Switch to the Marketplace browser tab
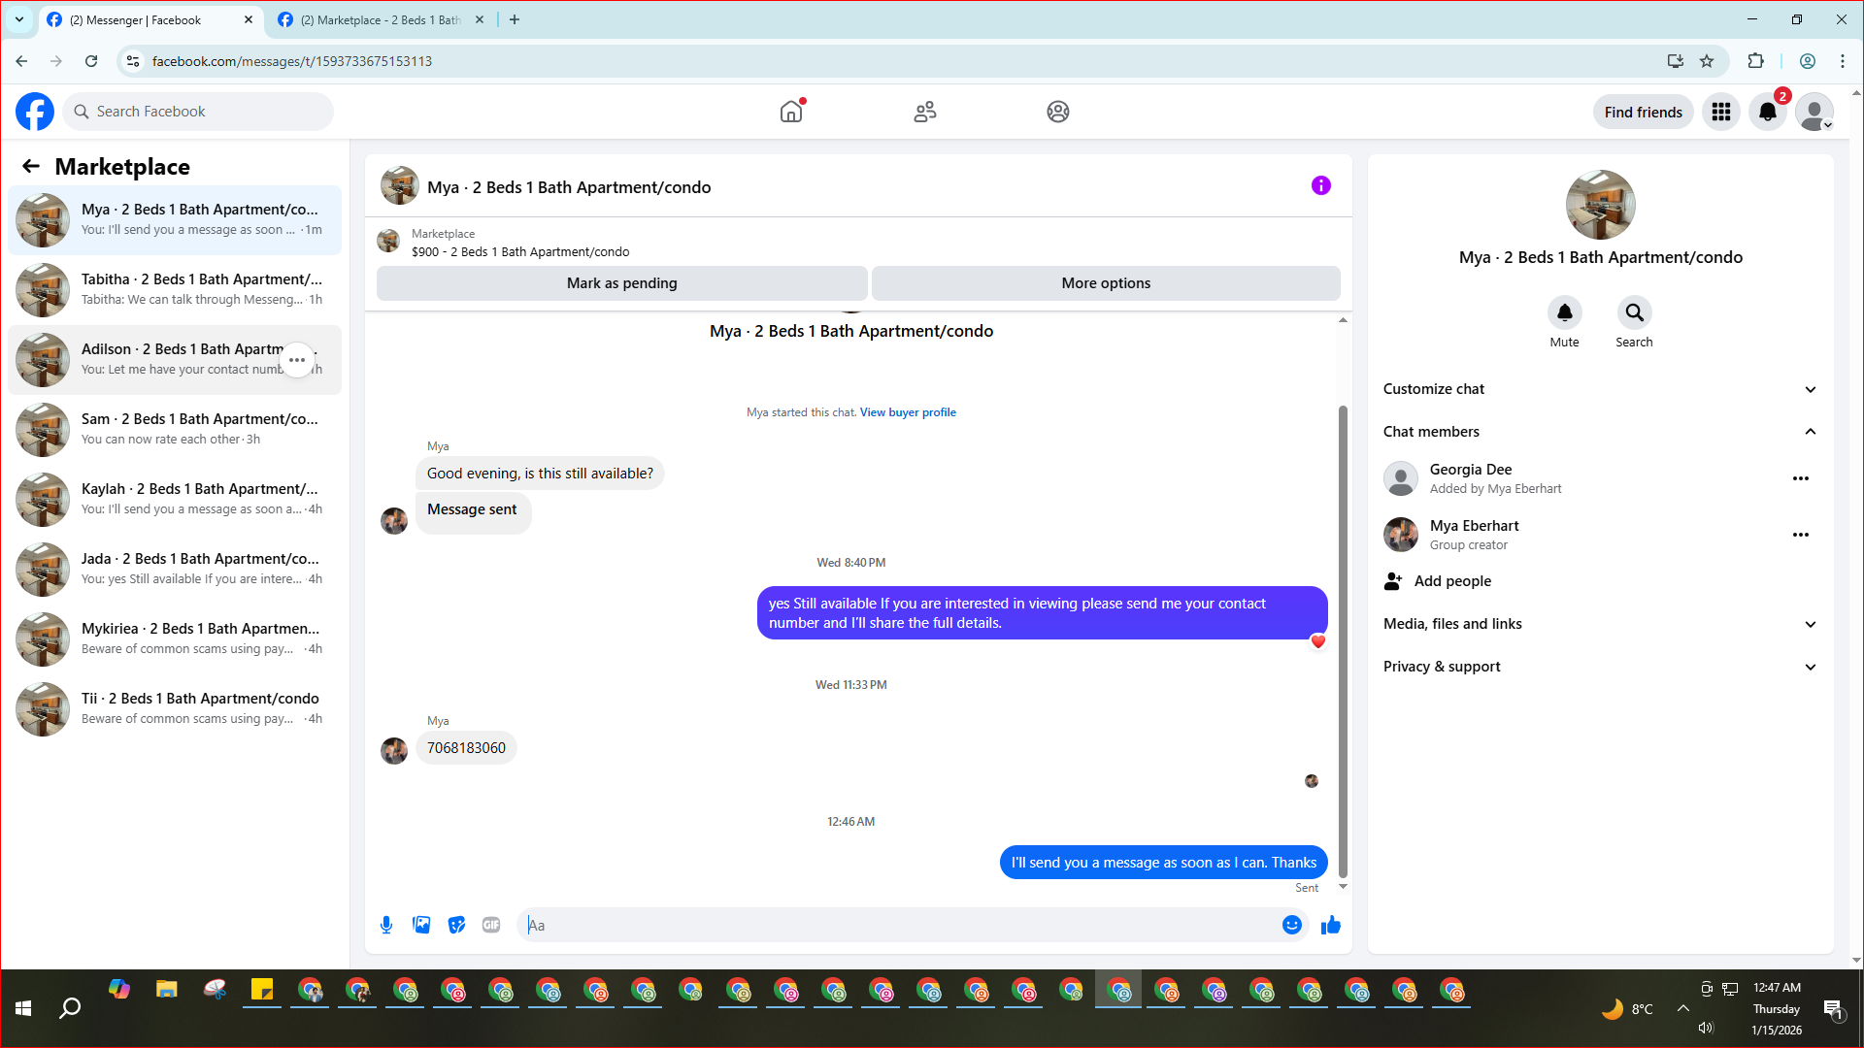 379,19
